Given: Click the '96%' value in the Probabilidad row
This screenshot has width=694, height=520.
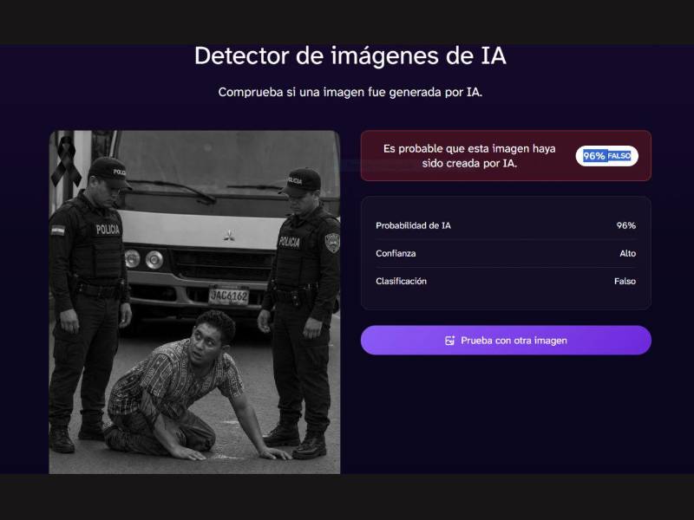Looking at the screenshot, I should [625, 225].
